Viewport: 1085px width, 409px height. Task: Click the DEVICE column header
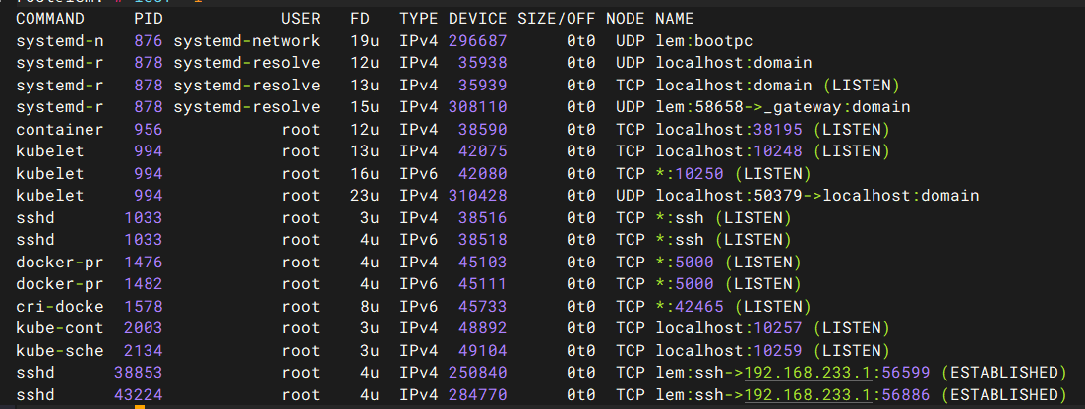pyautogui.click(x=477, y=19)
